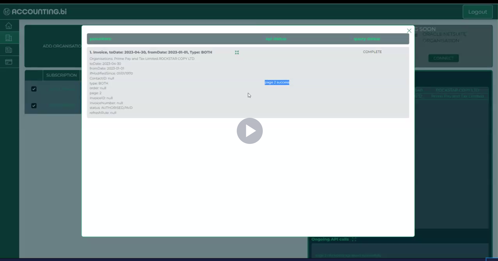Uncheck the first subscription row checkbox
Viewport: 498px width, 261px height.
click(34, 89)
